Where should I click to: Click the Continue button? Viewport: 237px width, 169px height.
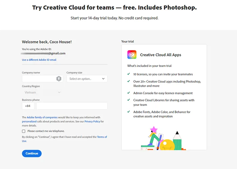pos(32,153)
